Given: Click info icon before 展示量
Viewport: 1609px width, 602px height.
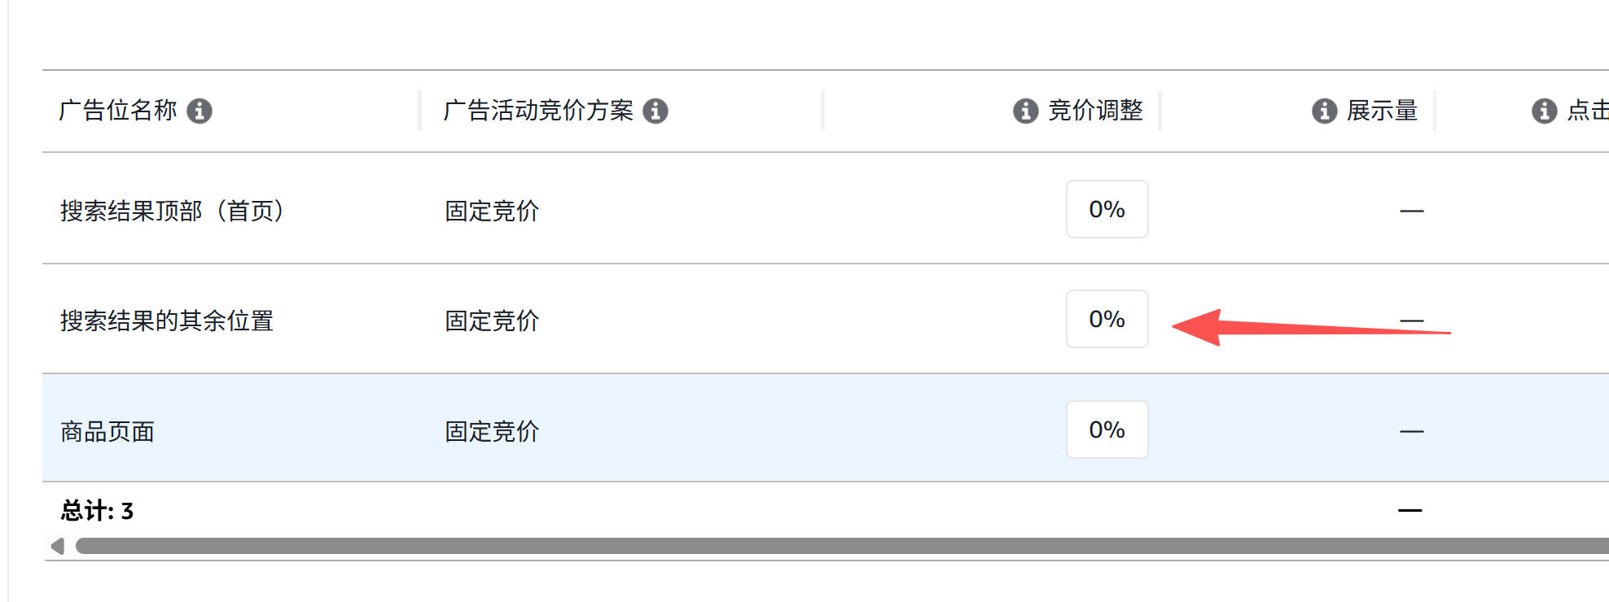Looking at the screenshot, I should pos(1325,111).
